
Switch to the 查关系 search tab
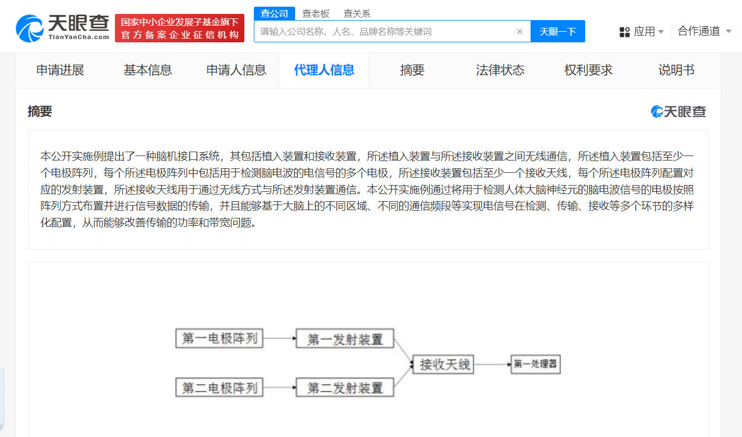357,13
